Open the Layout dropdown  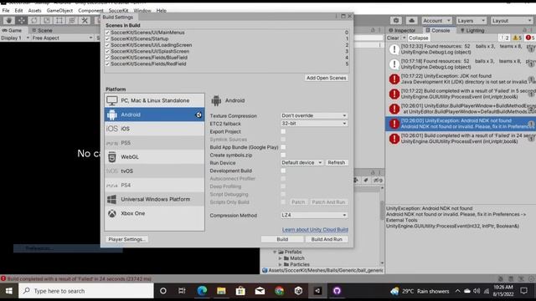pos(512,20)
